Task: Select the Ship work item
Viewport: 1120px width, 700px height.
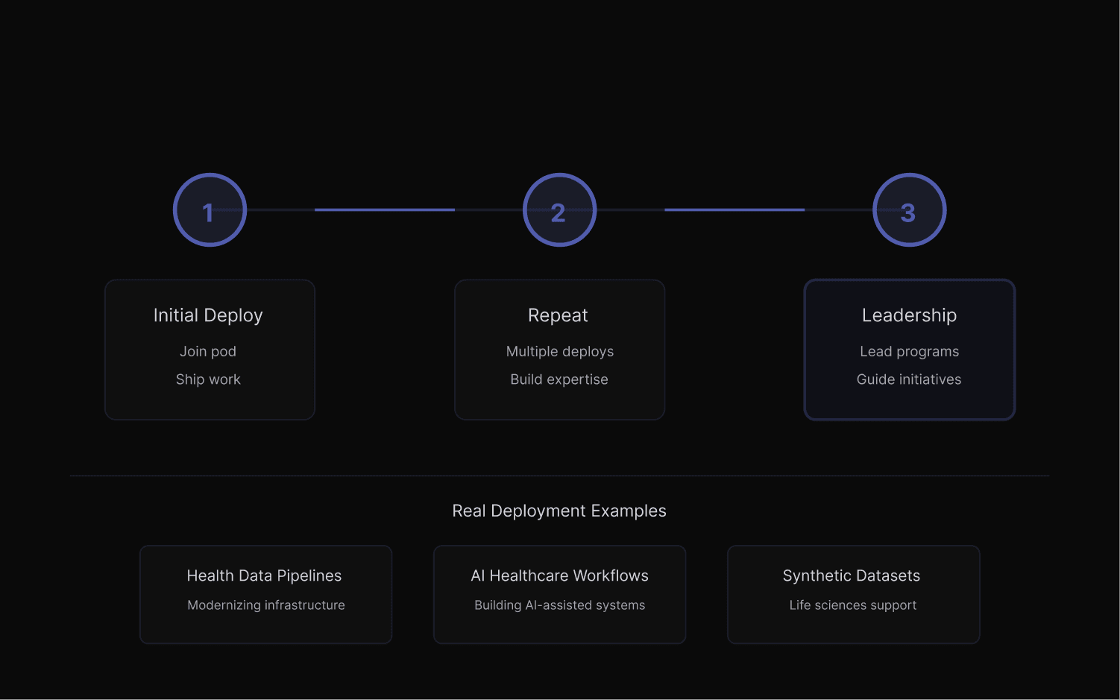Action: (x=208, y=379)
